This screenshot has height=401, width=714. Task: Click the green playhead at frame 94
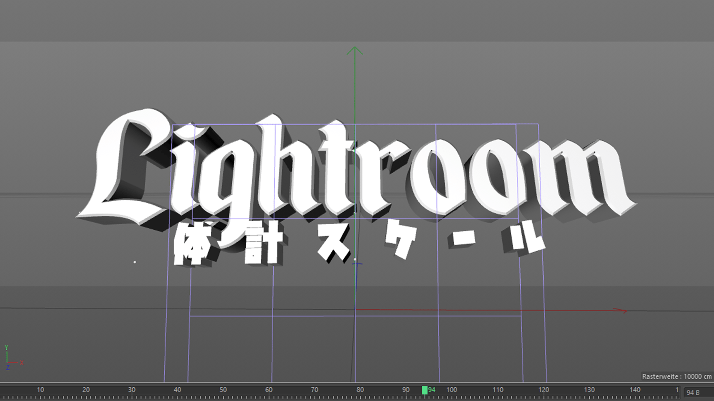(425, 390)
